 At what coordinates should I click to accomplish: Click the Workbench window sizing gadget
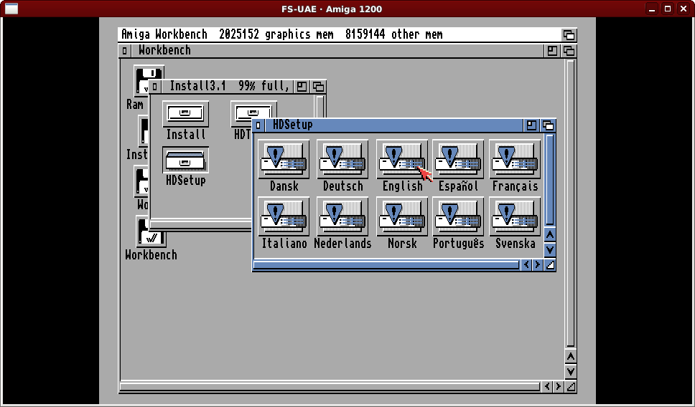coord(572,387)
